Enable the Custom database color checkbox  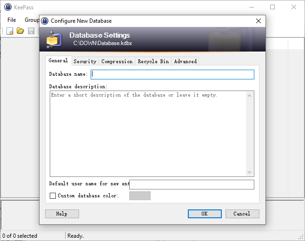pyautogui.click(x=53, y=195)
